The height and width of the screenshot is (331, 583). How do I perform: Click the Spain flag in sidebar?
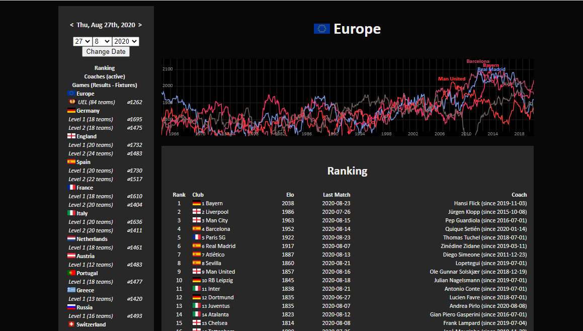pyautogui.click(x=71, y=162)
